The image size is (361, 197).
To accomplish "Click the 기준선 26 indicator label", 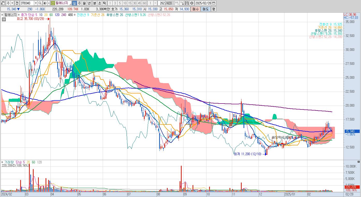I will click(98, 15).
